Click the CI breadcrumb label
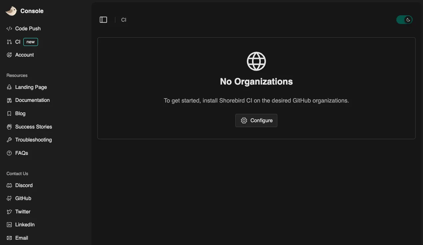Viewport: 423px width, 245px height. coord(124,20)
